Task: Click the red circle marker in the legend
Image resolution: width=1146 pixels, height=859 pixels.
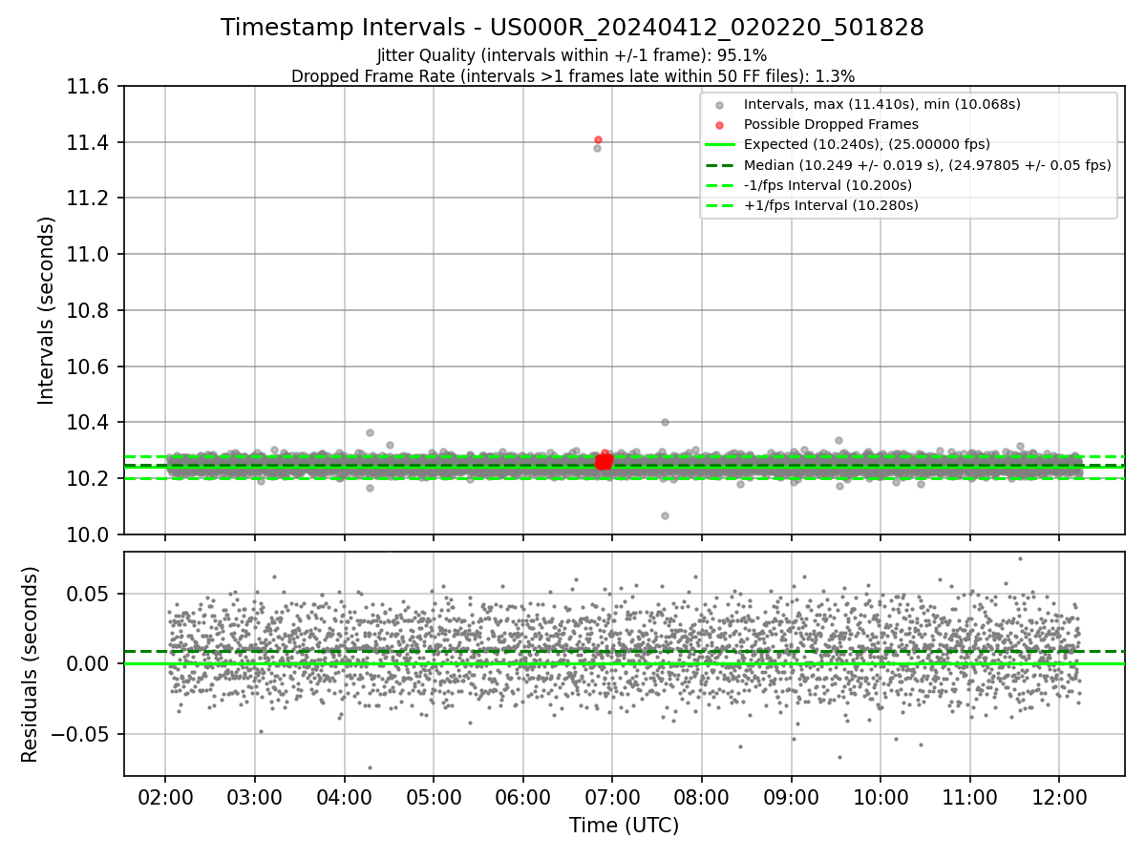Action: click(719, 125)
